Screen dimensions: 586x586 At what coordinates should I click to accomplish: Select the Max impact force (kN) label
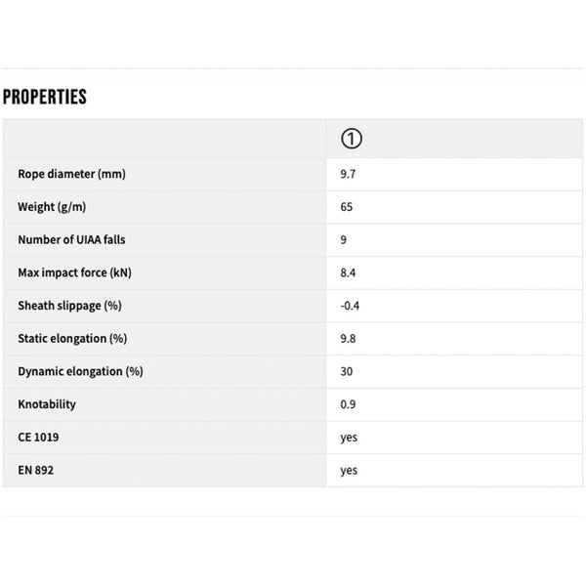pos(74,272)
